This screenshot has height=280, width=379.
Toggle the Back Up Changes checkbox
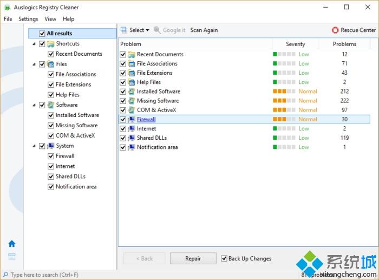click(224, 258)
